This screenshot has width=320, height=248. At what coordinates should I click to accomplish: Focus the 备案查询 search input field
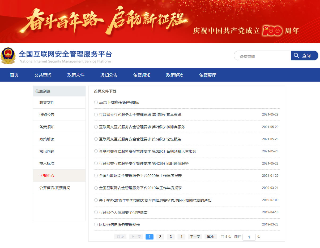[263, 57]
